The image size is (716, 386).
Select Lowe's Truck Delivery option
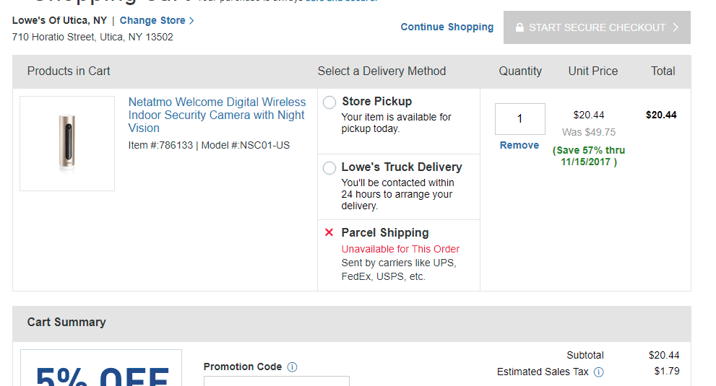329,168
